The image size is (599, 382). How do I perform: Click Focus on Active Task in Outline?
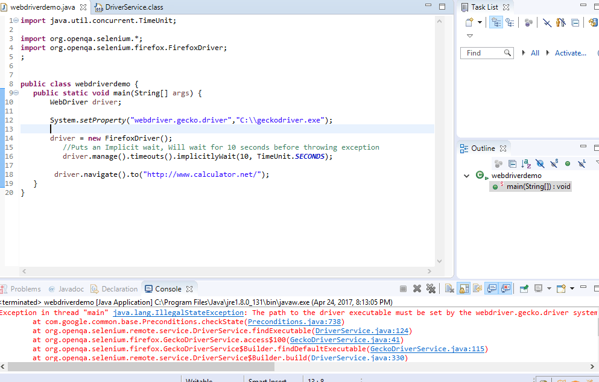point(498,164)
